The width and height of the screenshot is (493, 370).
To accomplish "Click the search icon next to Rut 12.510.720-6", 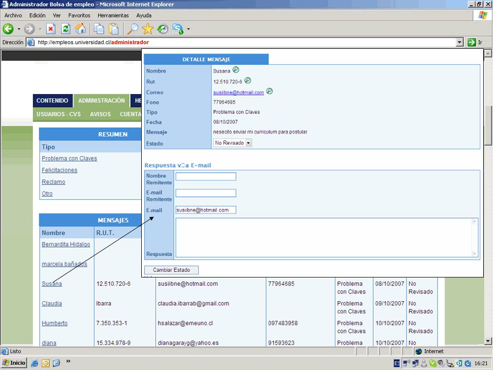I will point(248,81).
